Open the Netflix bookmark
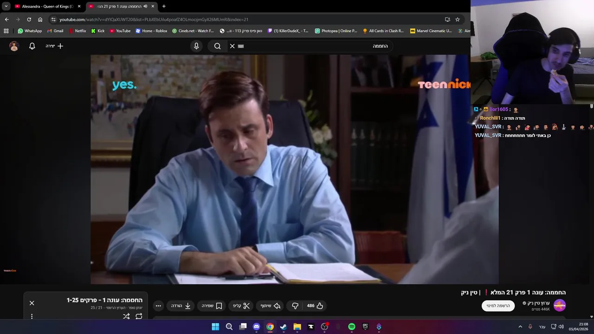The width and height of the screenshot is (594, 334). [x=77, y=31]
